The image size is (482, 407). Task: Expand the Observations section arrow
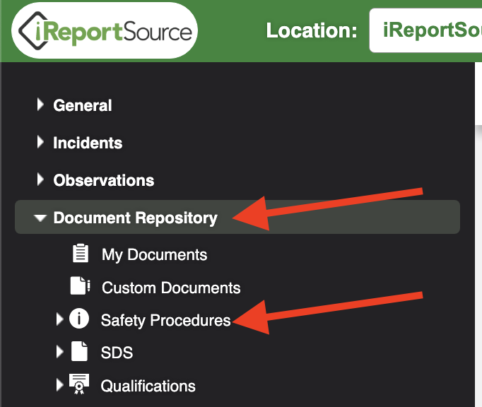click(x=40, y=179)
